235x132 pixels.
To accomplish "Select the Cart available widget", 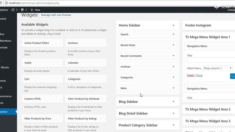I will (x=42, y=79).
